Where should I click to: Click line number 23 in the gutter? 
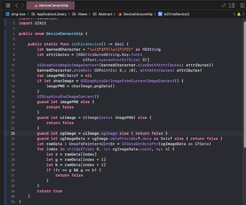tap(13, 133)
